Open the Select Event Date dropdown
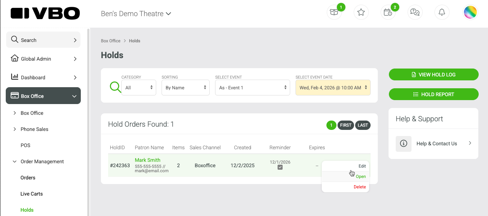The width and height of the screenshot is (488, 216). (x=333, y=88)
